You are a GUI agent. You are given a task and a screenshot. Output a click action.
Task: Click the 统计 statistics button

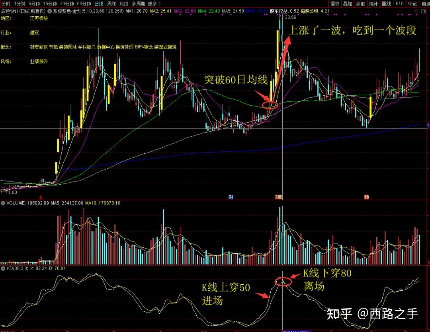pyautogui.click(x=373, y=4)
